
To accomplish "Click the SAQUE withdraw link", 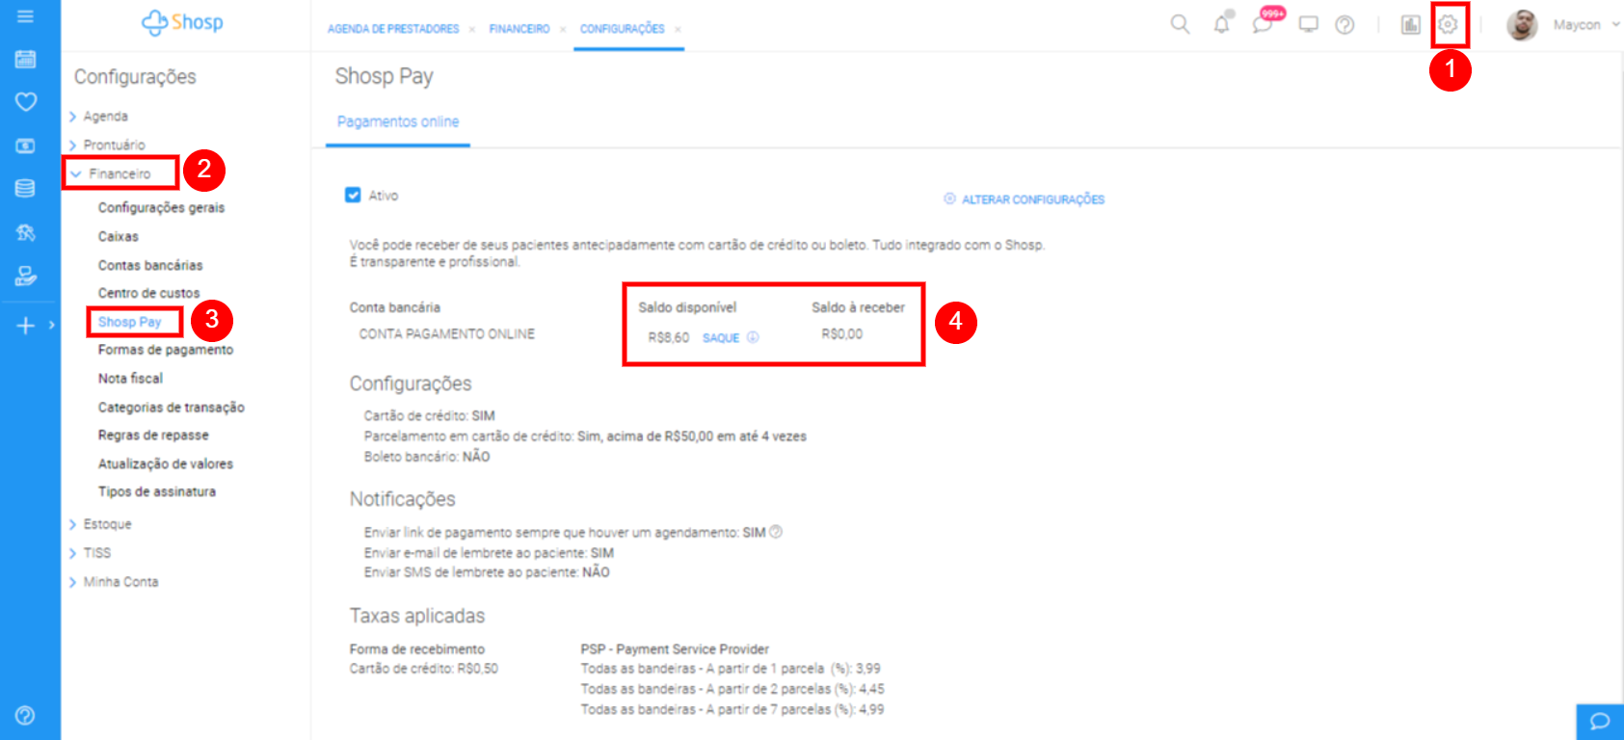I will coord(721,338).
